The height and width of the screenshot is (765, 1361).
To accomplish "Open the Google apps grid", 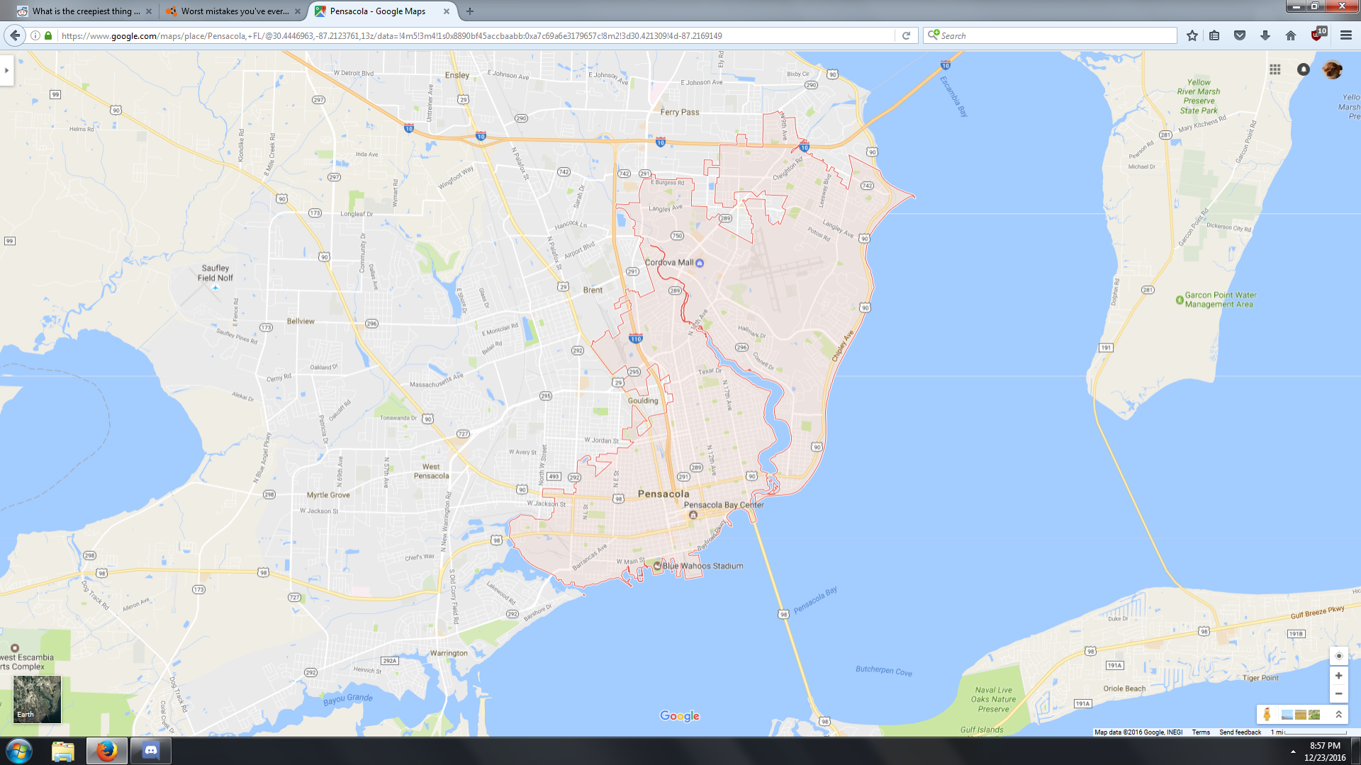I will 1275,69.
